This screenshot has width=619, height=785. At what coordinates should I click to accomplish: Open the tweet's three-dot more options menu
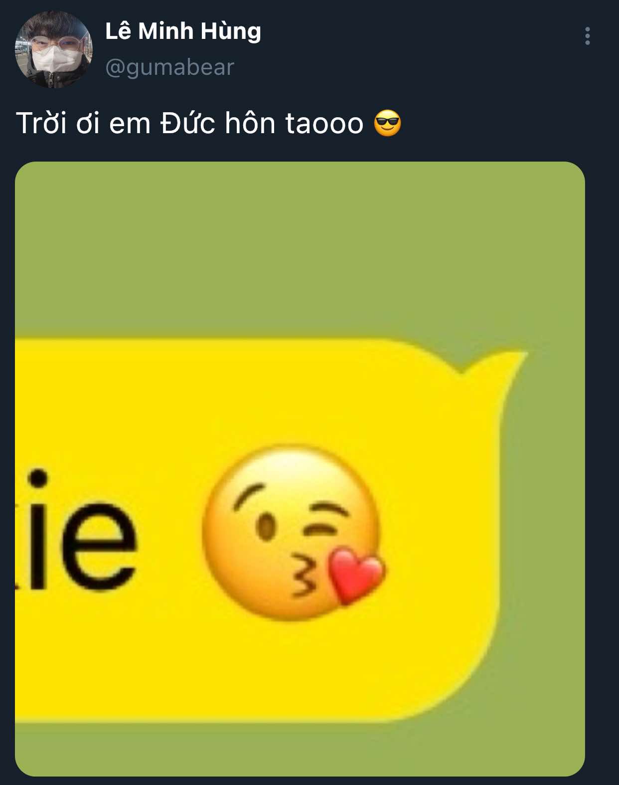click(588, 36)
